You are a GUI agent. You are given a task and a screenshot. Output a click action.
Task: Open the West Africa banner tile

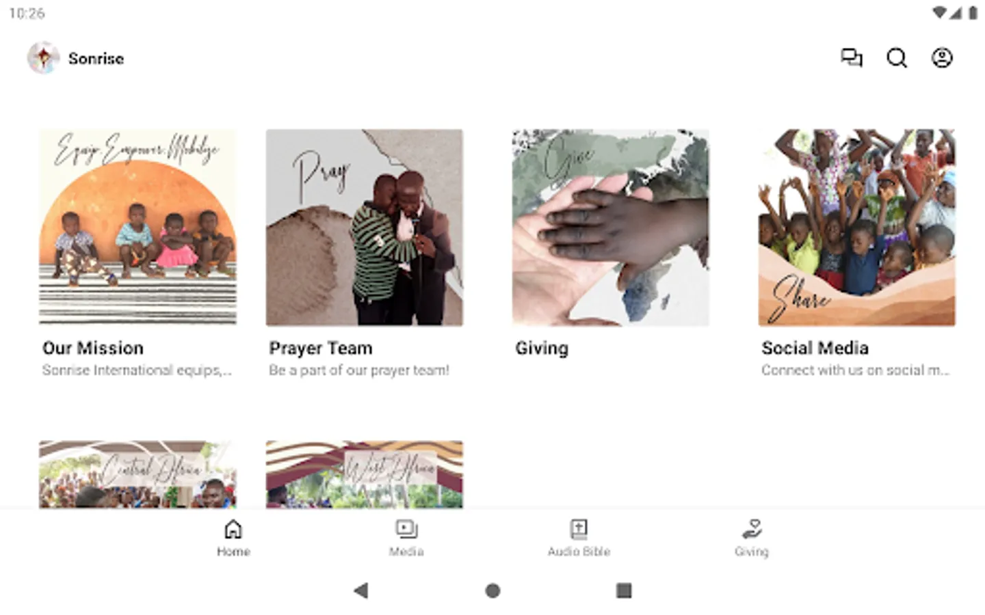coord(365,474)
